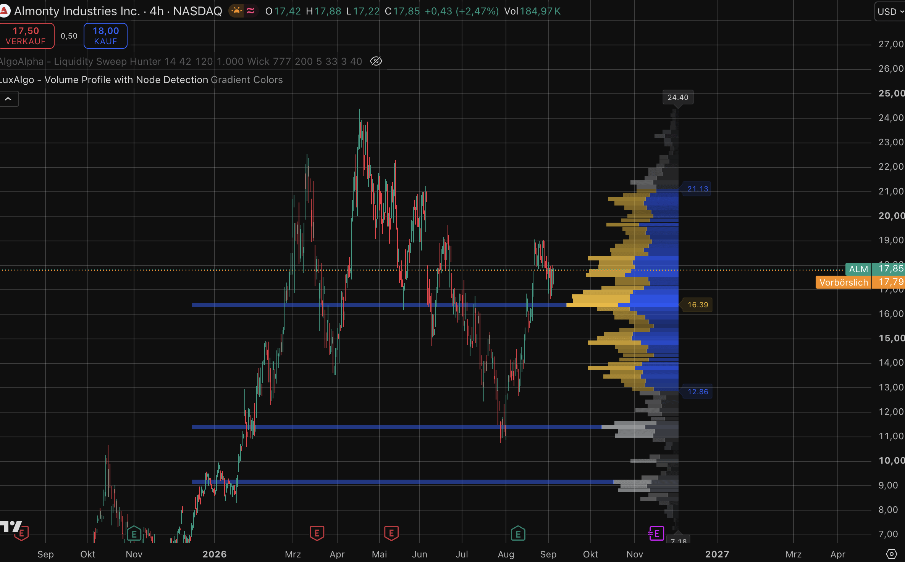This screenshot has height=562, width=905.
Task: Click the 27,00 price scale label
Action: click(x=891, y=44)
